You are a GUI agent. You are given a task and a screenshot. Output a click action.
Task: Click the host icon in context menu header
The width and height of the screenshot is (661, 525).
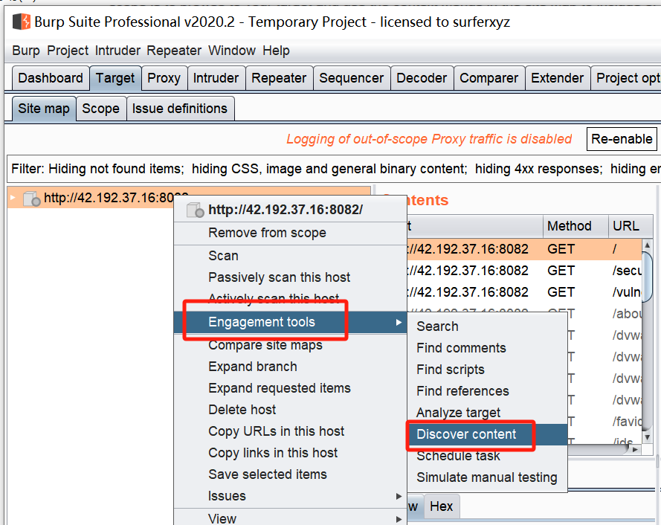pos(196,210)
